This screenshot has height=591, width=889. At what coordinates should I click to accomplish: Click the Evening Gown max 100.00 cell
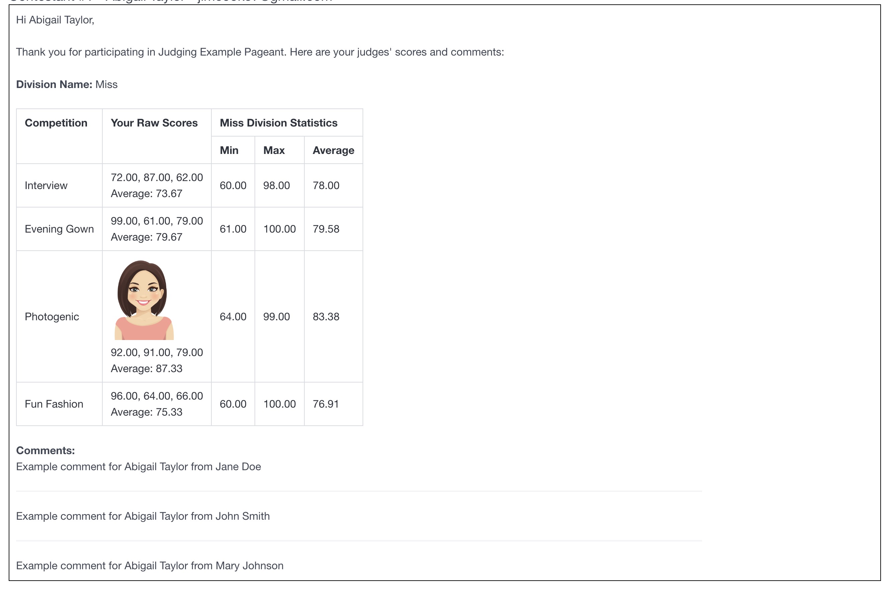279,229
